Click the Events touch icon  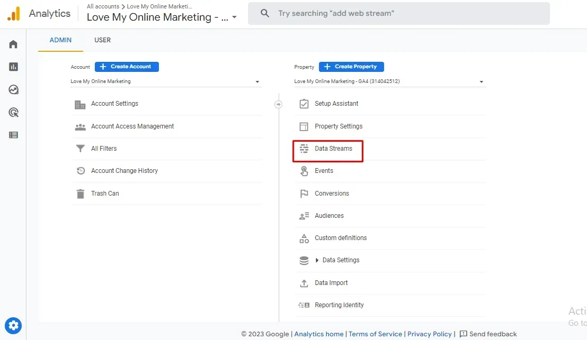click(x=304, y=171)
